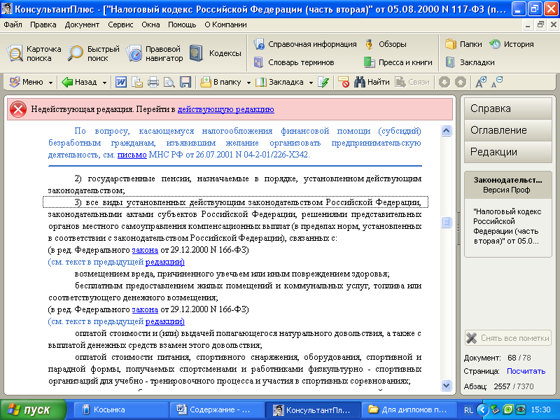Image resolution: width=560 pixels, height=420 pixels.
Task: Open second закона link N 166-ФЗ
Action: coord(145,309)
